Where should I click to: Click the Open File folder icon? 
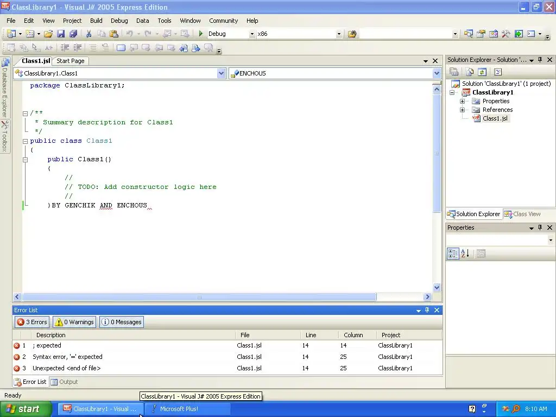(x=48, y=34)
